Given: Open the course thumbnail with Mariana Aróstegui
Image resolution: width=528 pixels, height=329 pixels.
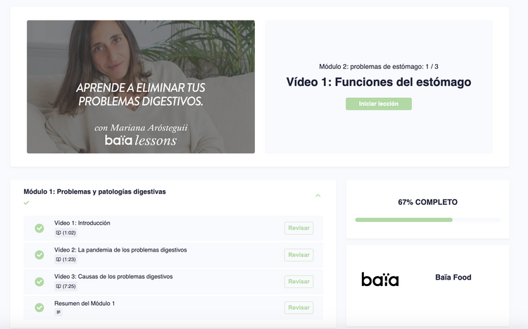Looking at the screenshot, I should click(141, 87).
